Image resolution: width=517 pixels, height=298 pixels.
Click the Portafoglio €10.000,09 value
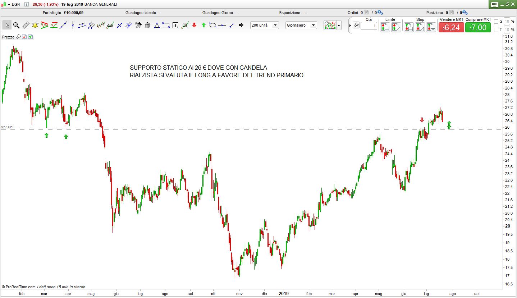[x=73, y=13]
